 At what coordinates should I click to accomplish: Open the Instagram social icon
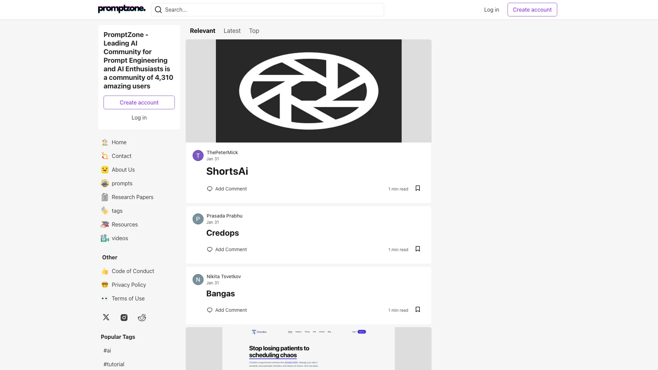coord(124,318)
